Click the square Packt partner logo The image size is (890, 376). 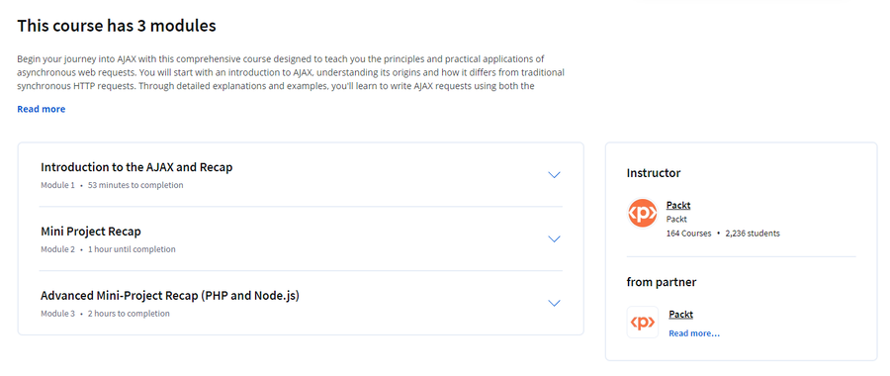click(643, 323)
